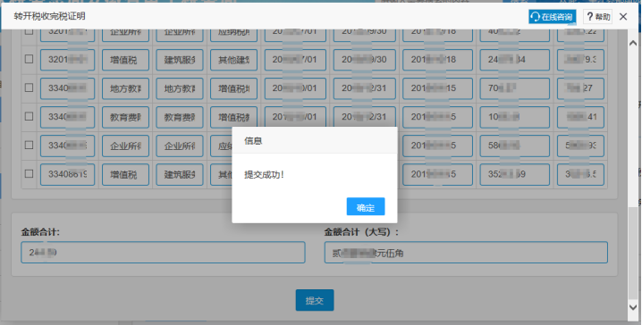Screen dimensions: 642x325
Task: Click the 确定 button in the 信息 dialog
Action: [365, 206]
